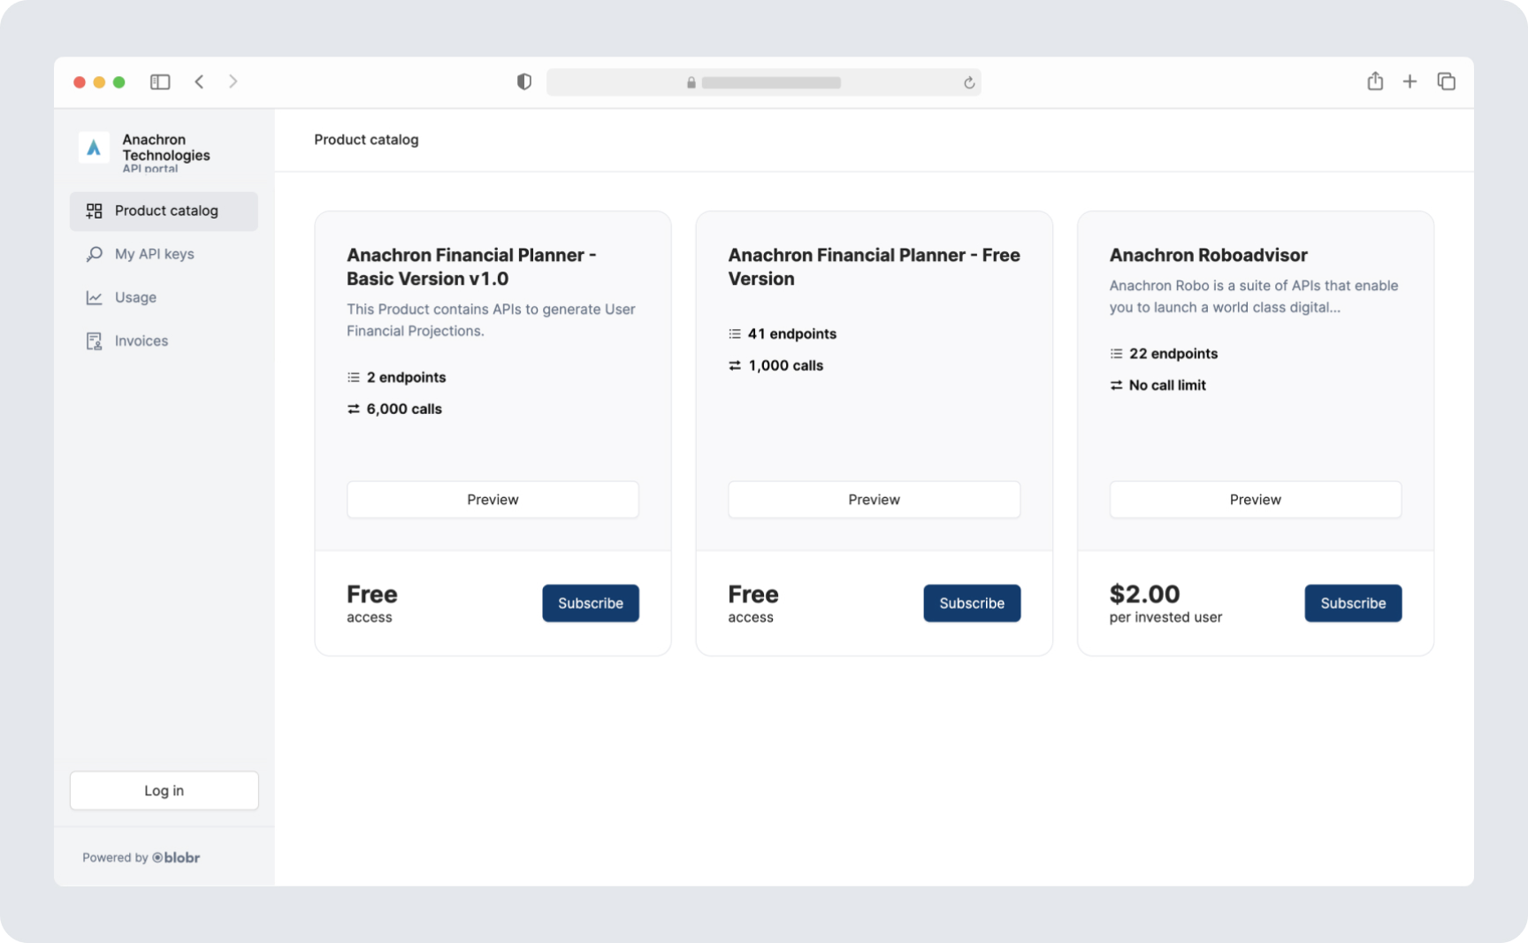Viewport: 1528px width, 943px height.
Task: Click the $2.00 price text
Action: coord(1144,594)
